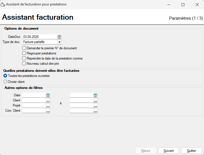This screenshot has width=204, height=155.
Task: Tick Reprendre la date de la prestation comme
Action: pos(24,58)
